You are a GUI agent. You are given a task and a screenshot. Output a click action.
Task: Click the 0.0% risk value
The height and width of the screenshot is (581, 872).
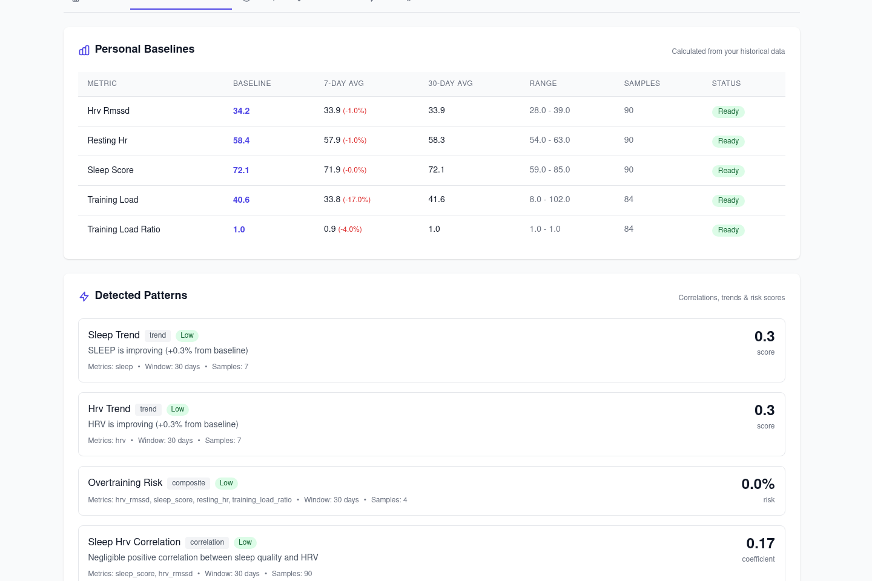(758, 484)
